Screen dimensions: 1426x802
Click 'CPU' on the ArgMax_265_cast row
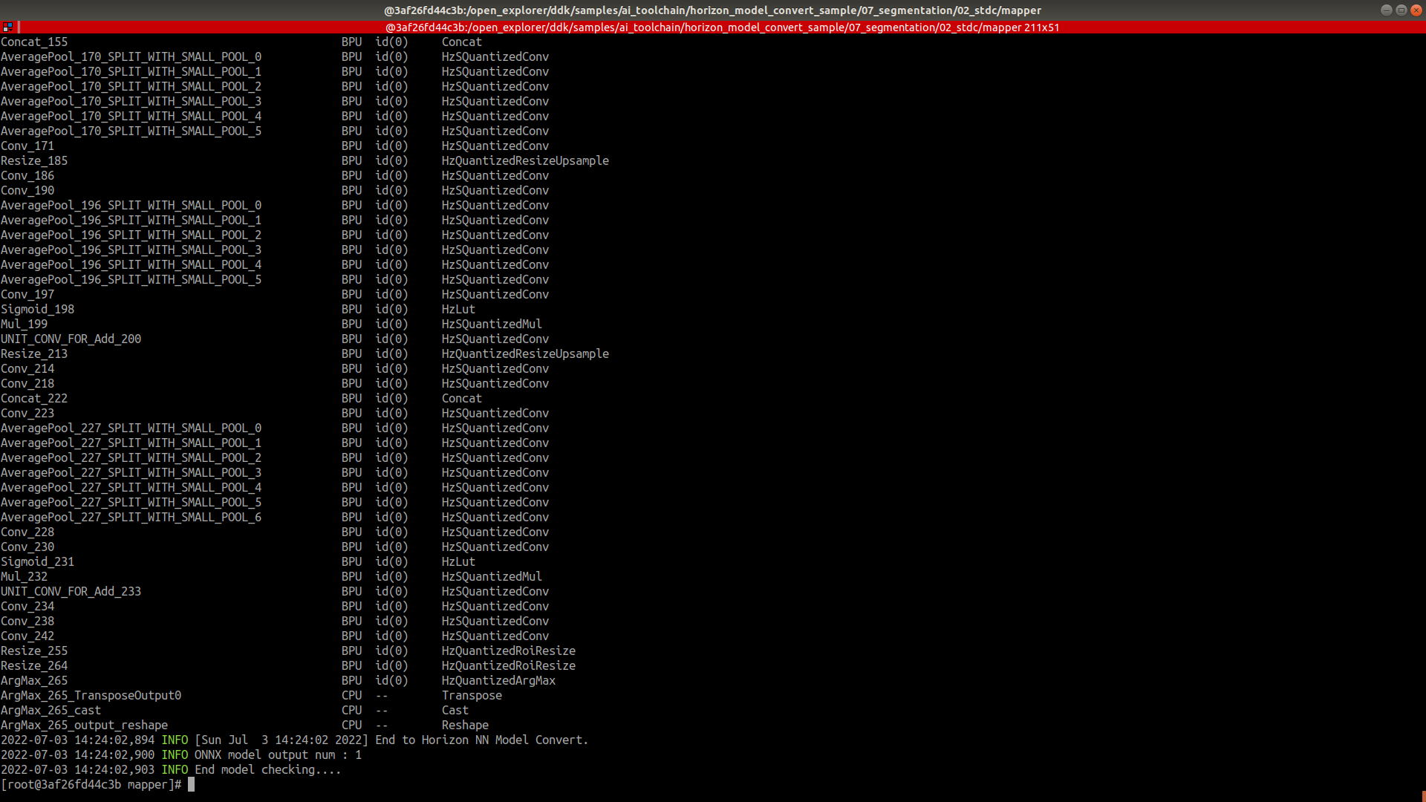click(351, 711)
